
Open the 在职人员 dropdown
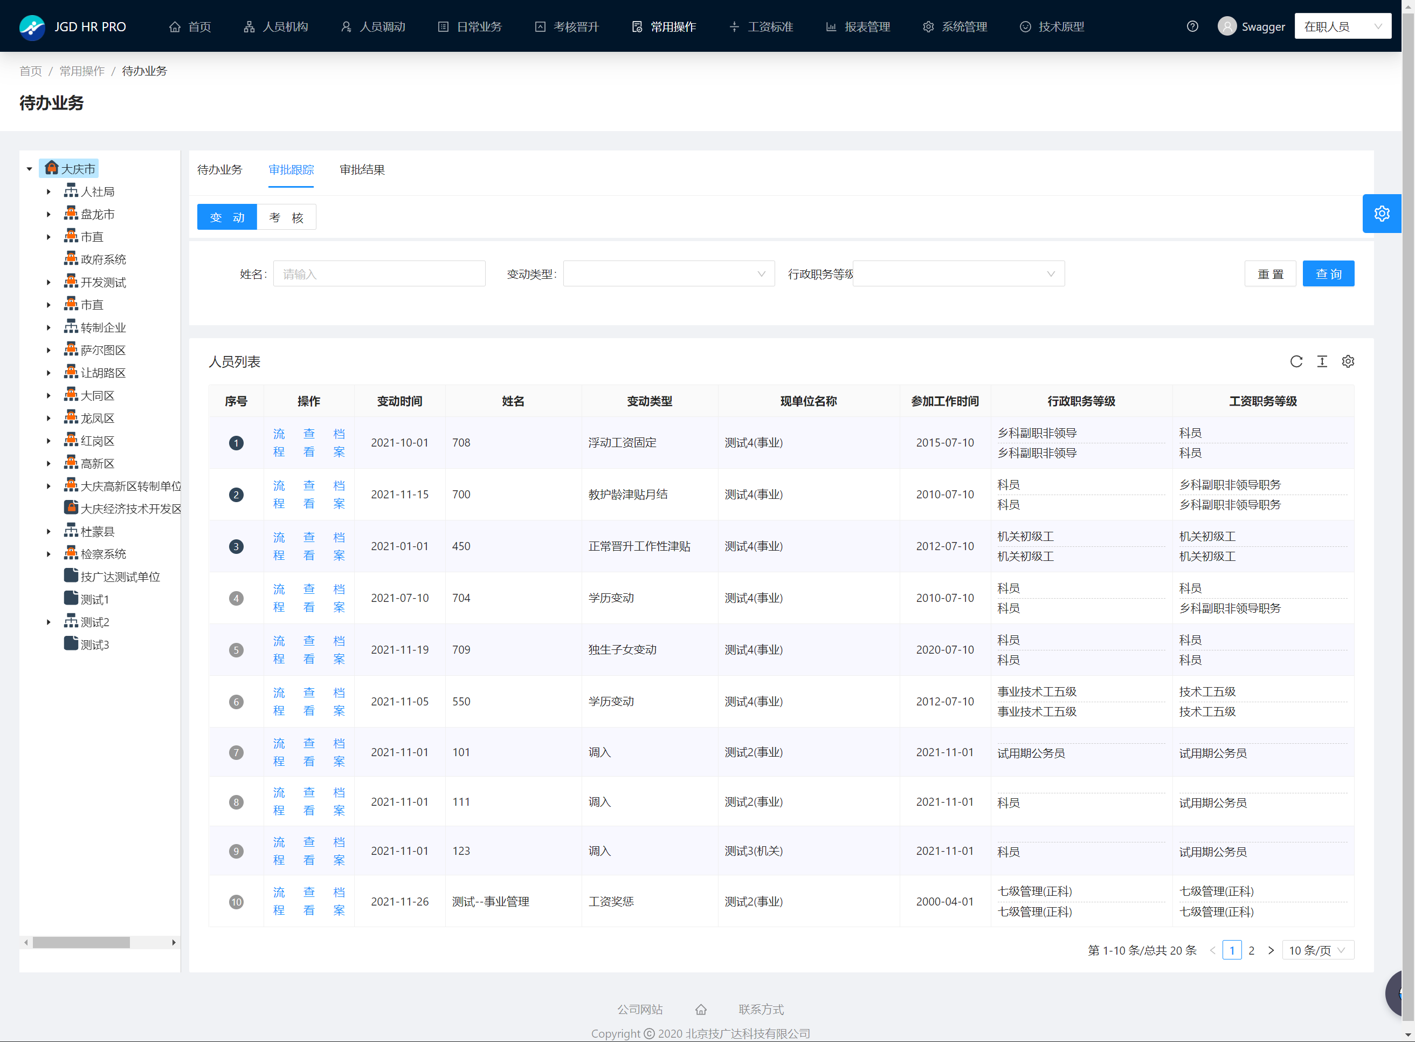[1343, 26]
